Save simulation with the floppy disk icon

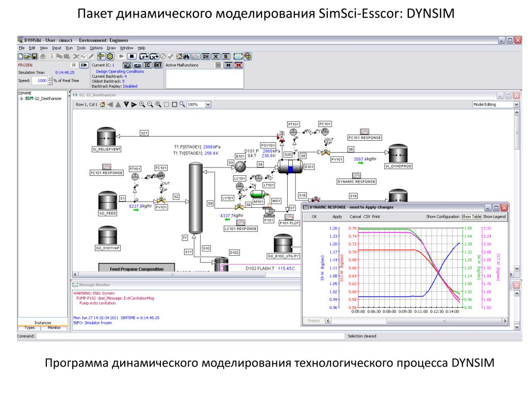[x=35, y=57]
